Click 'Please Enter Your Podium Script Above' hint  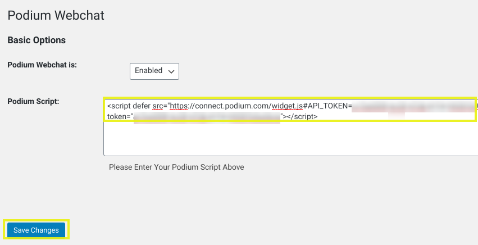[176, 167]
